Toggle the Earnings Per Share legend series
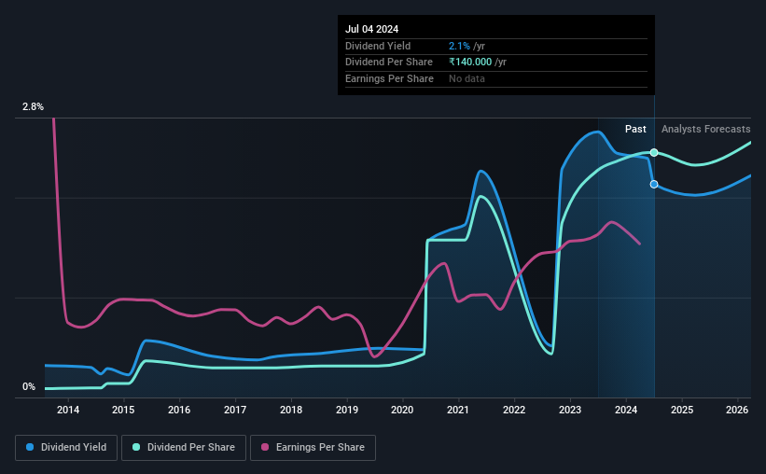 click(313, 448)
